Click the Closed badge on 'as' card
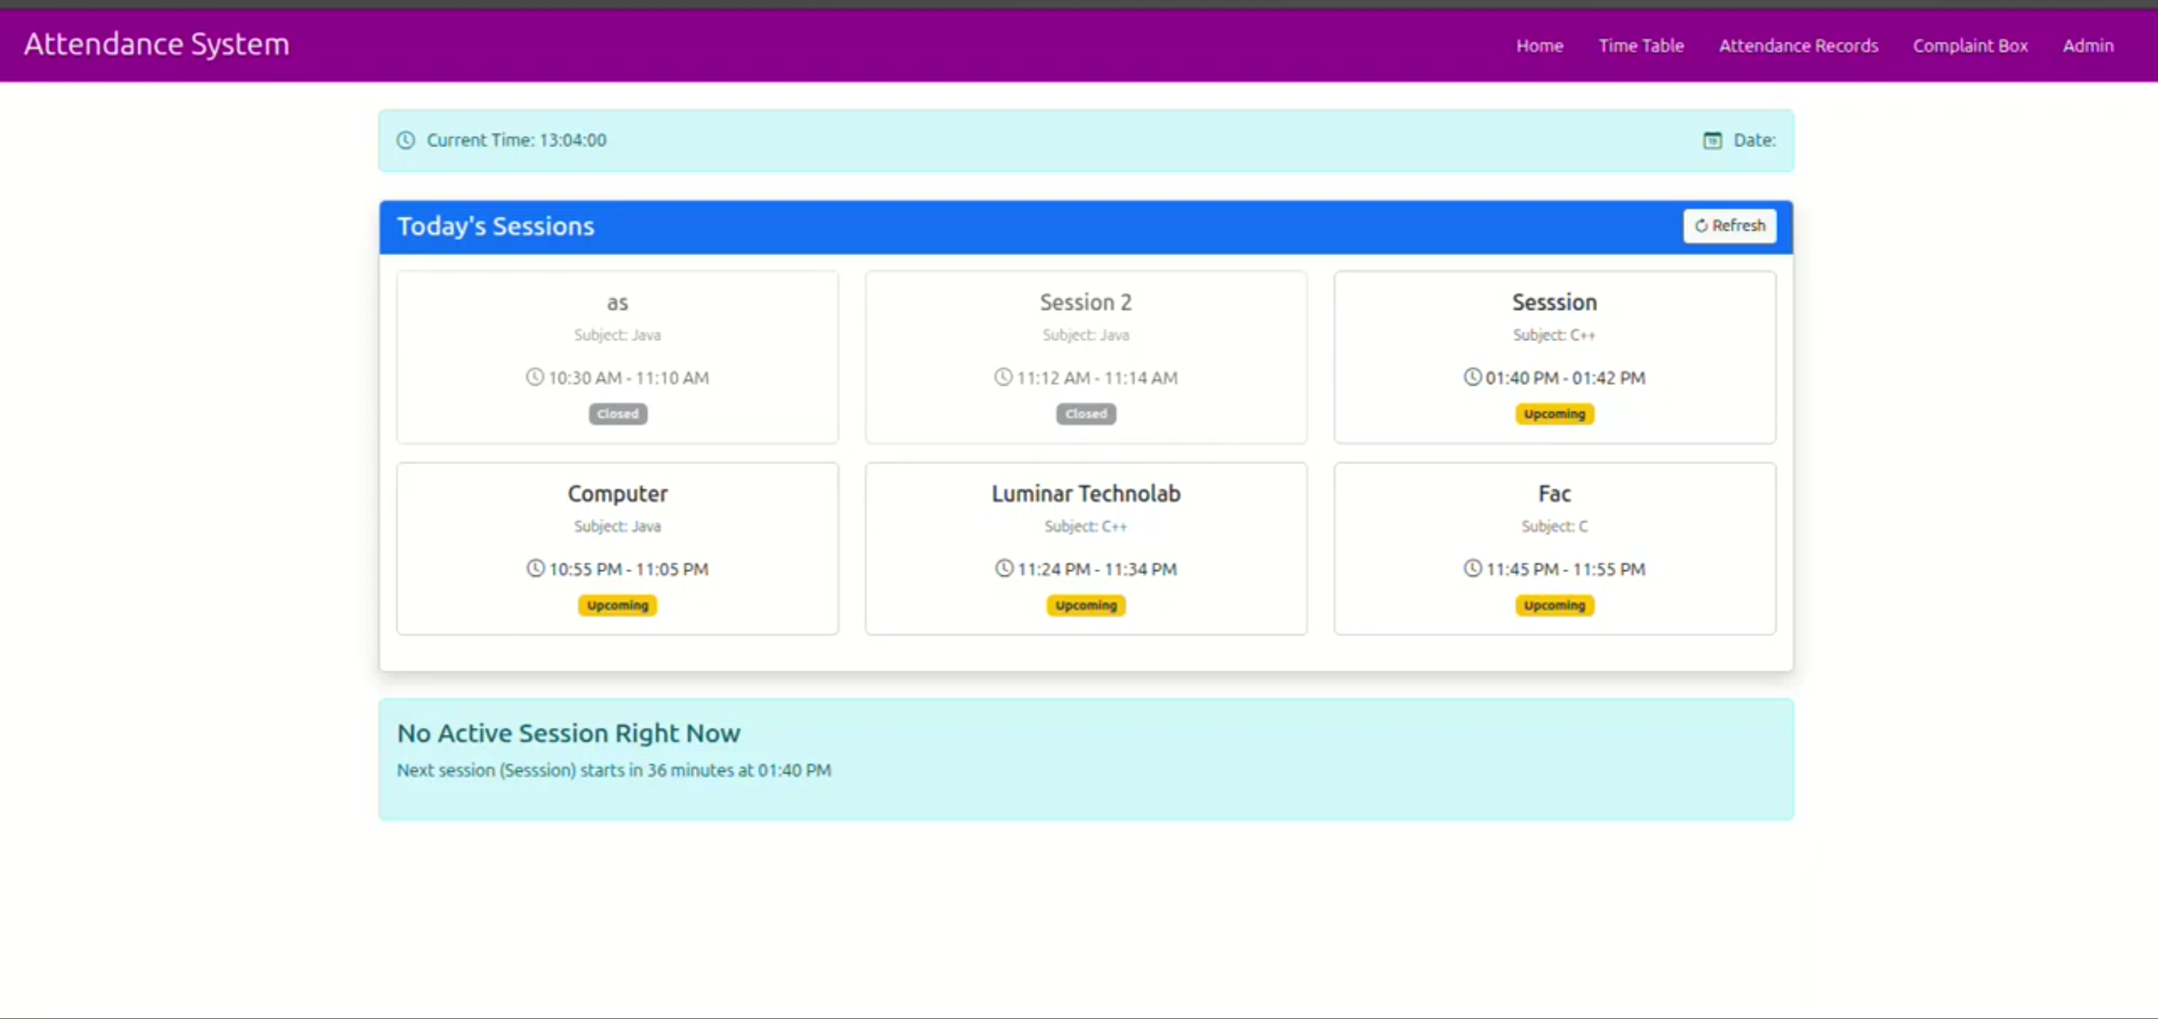 tap(618, 414)
